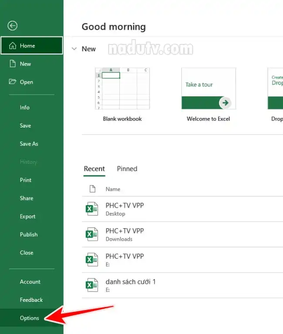Click the Home house icon
The width and height of the screenshot is (283, 334).
point(13,46)
